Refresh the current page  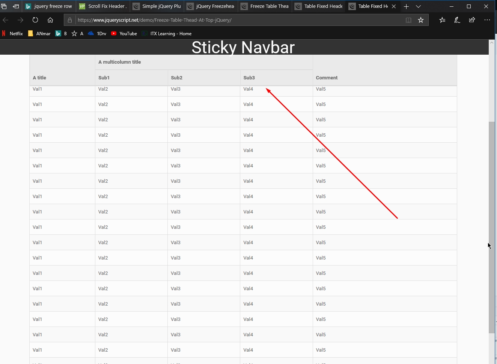35,20
